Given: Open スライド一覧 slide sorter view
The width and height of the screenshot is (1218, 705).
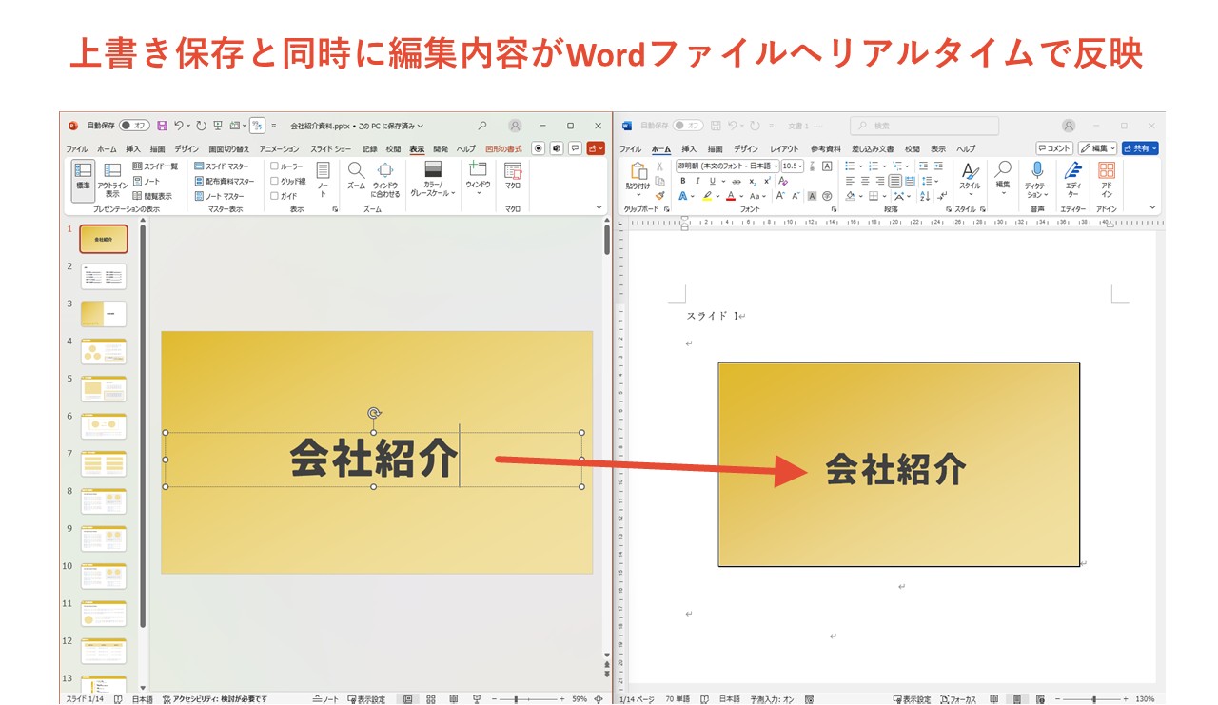Looking at the screenshot, I should tap(154, 166).
